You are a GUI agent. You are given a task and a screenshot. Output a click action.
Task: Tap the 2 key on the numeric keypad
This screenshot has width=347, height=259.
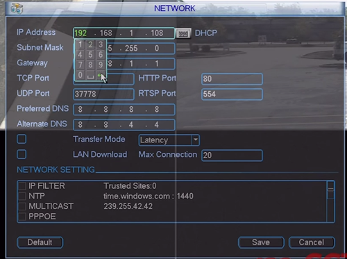click(90, 44)
